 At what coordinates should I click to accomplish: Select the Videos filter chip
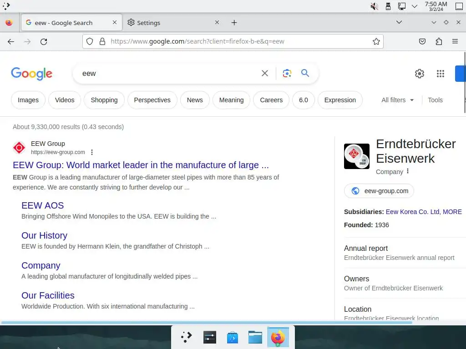pyautogui.click(x=65, y=100)
